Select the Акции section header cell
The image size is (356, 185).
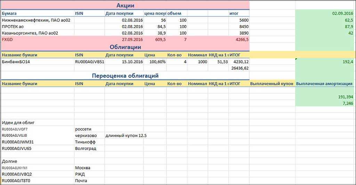point(124,6)
